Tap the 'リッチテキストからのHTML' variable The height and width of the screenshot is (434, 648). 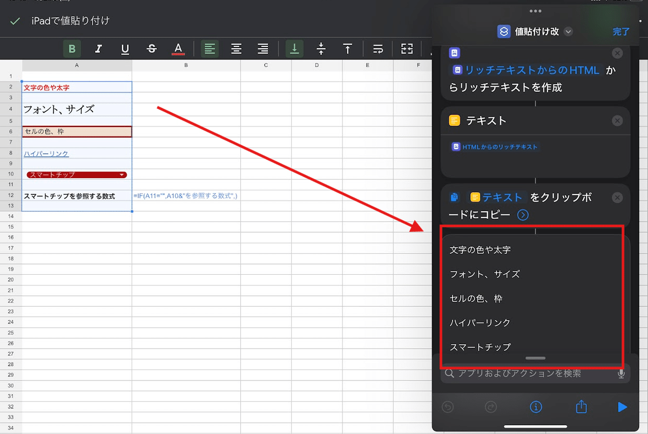(526, 71)
